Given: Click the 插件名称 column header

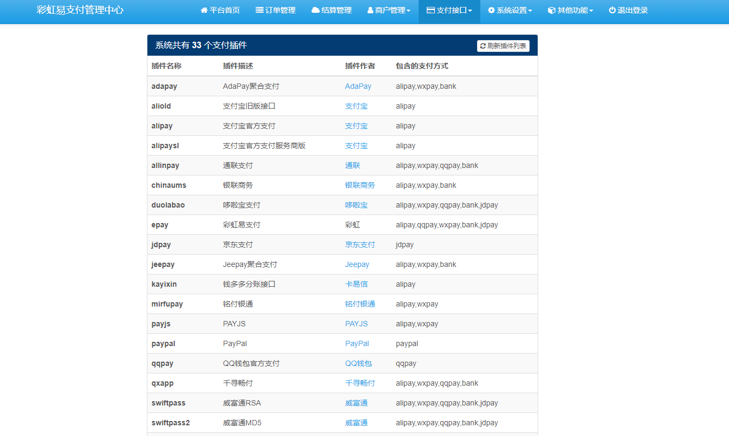Looking at the screenshot, I should [167, 66].
